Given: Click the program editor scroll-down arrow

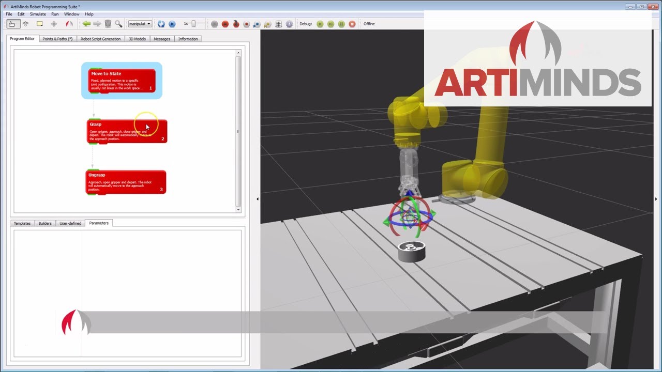Looking at the screenshot, I should (x=238, y=209).
